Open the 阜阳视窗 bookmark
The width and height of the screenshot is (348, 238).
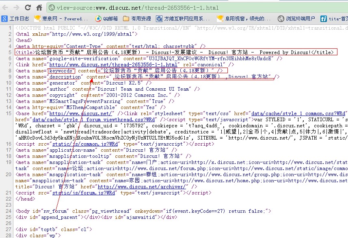point(244,19)
